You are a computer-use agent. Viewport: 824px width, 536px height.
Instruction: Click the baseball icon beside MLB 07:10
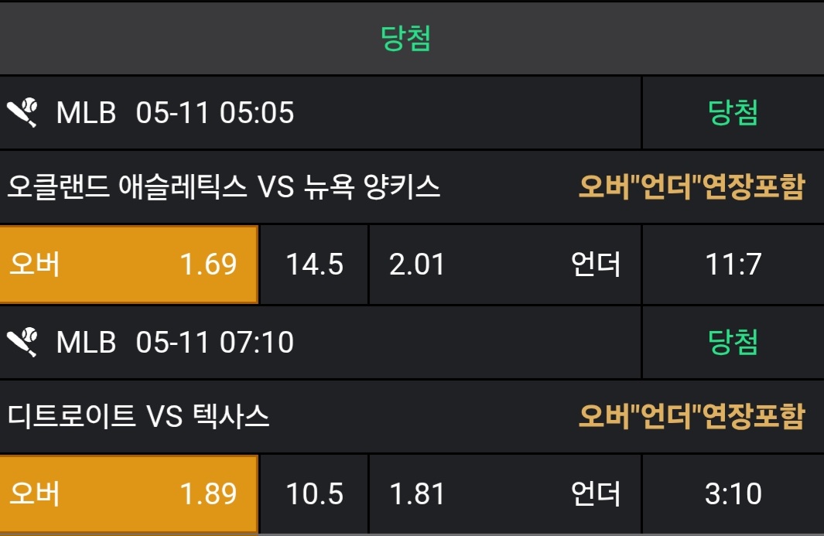(x=23, y=341)
